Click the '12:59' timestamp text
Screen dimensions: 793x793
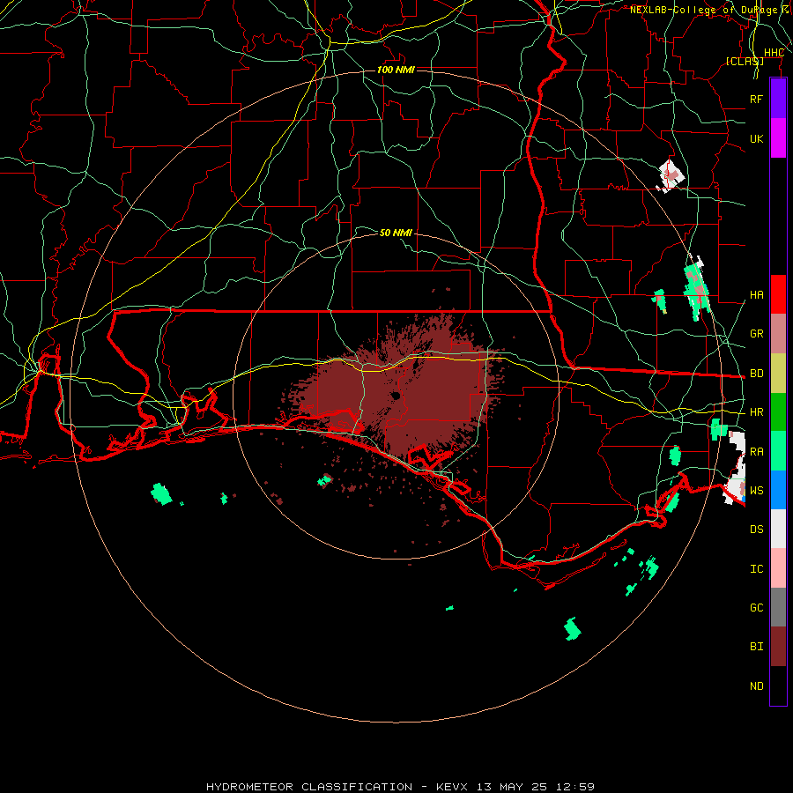(x=574, y=787)
